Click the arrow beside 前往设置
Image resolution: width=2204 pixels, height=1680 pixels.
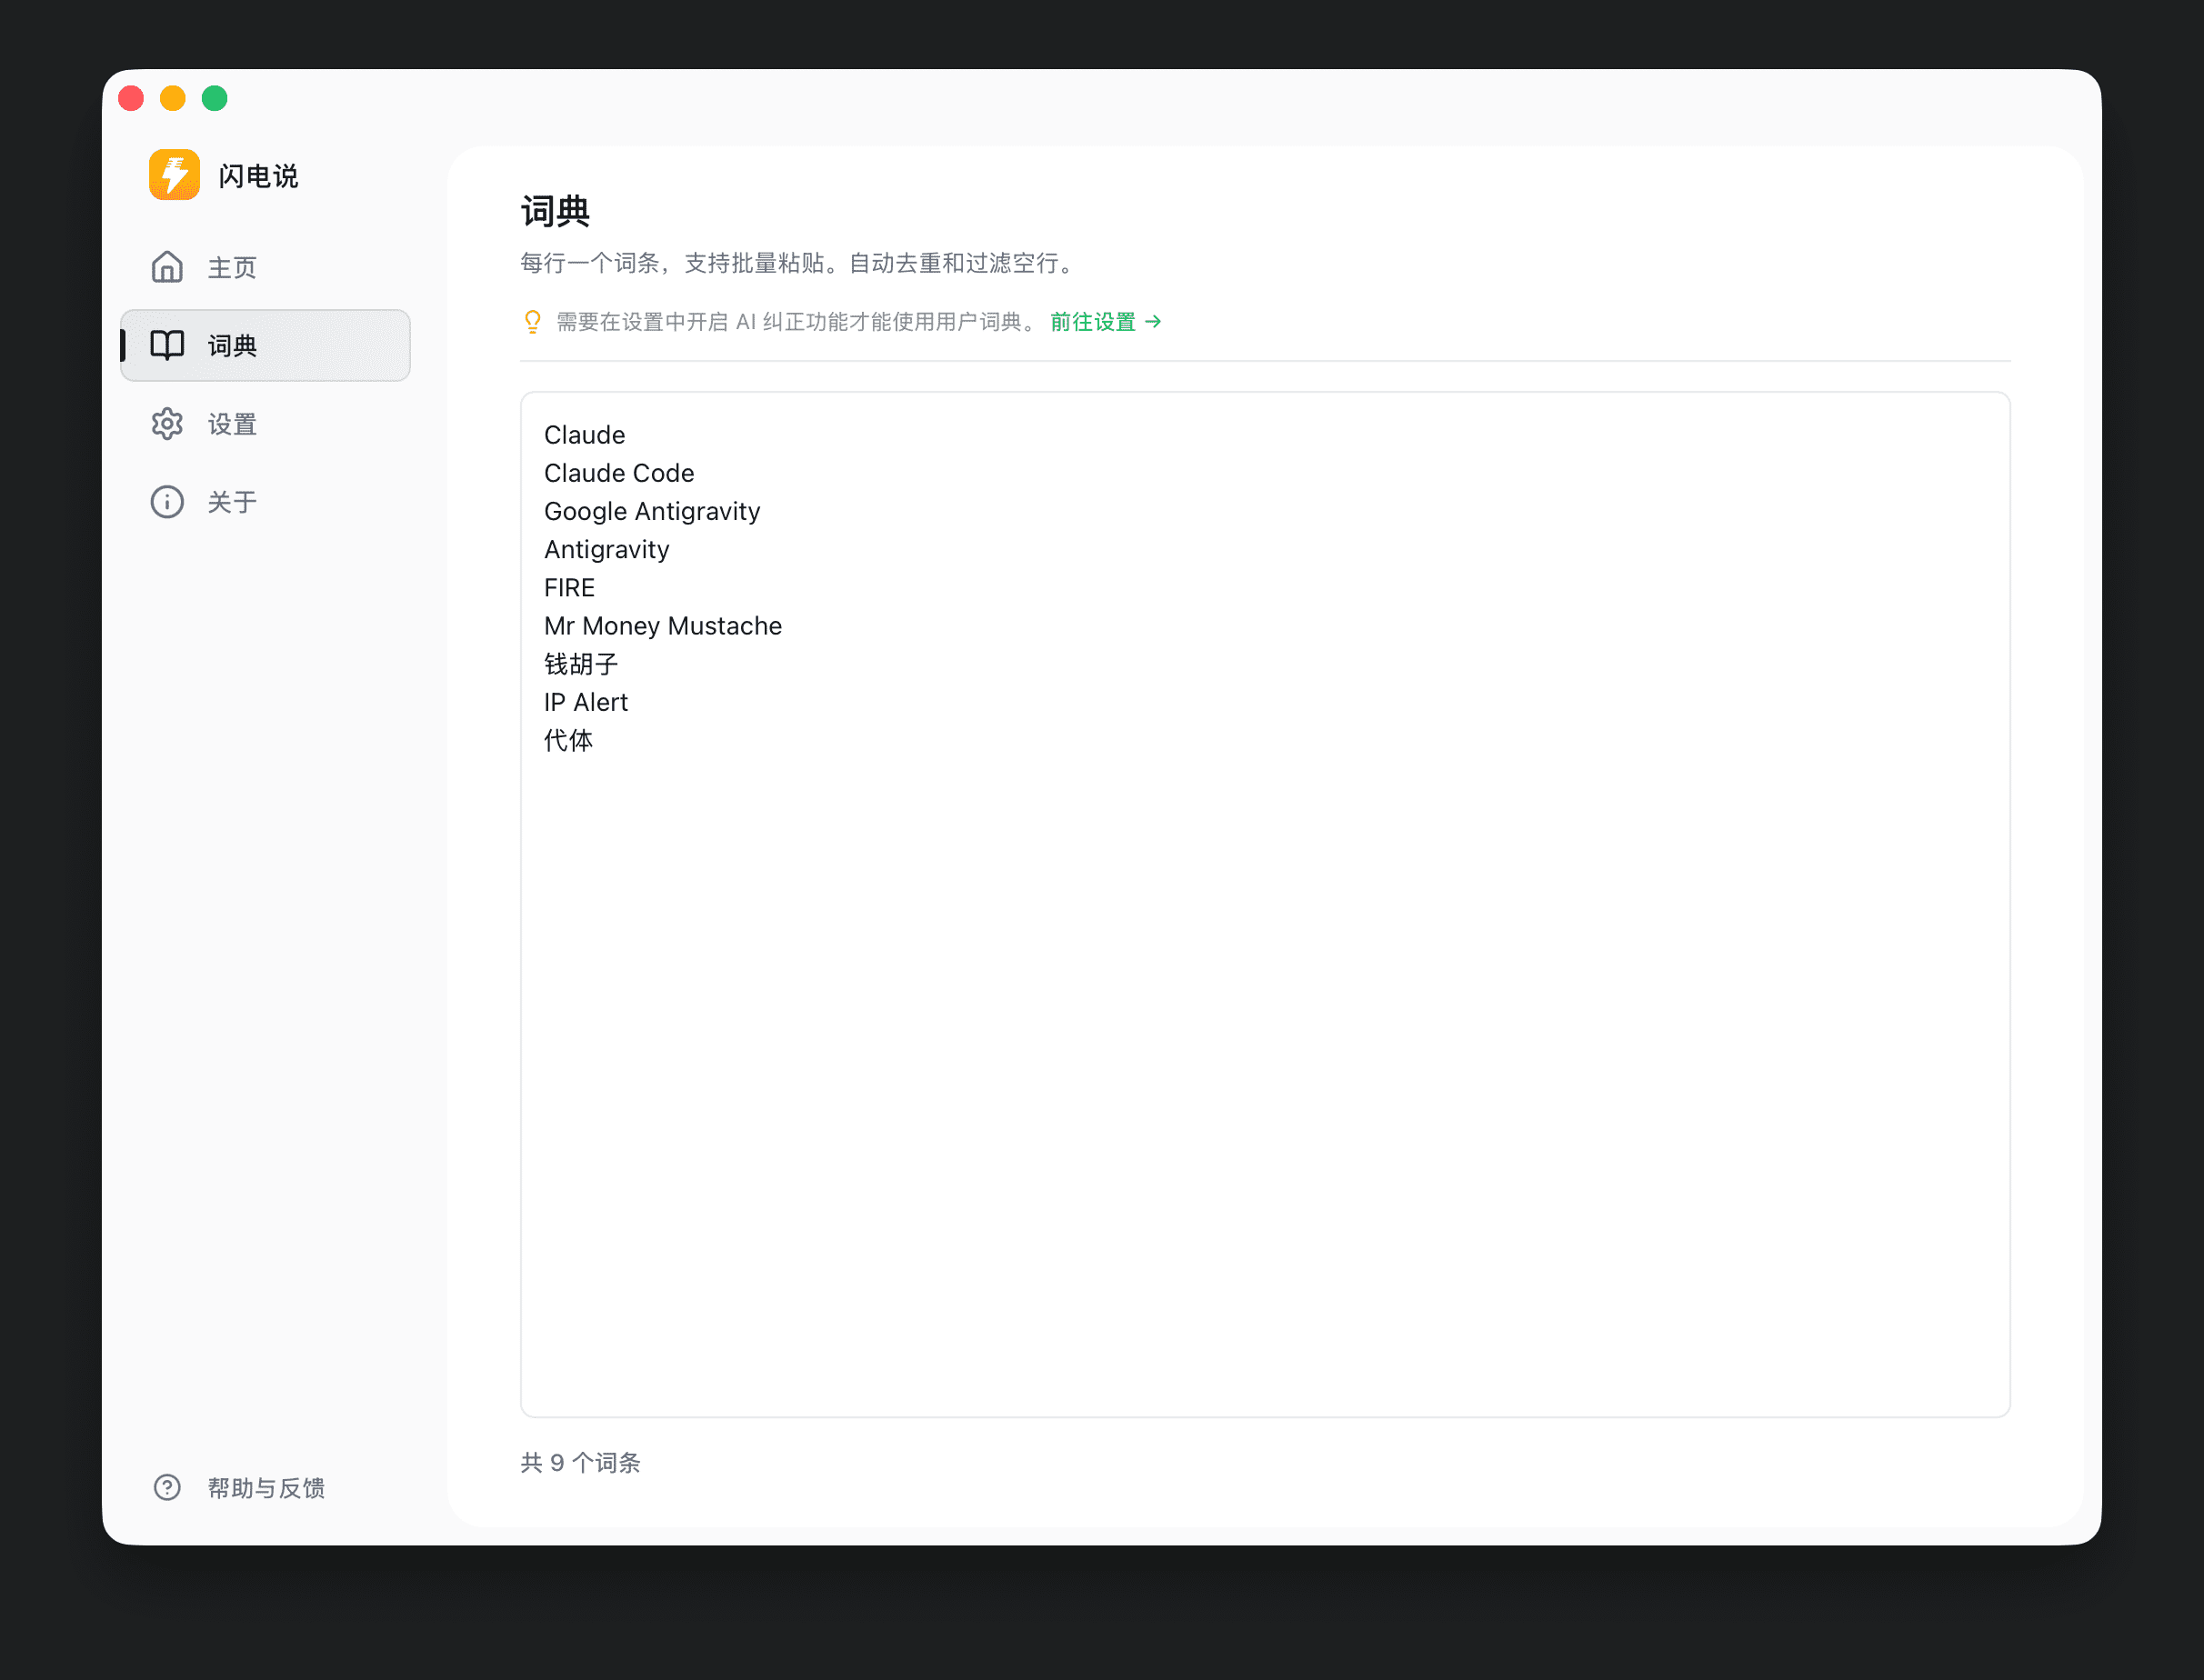(x=1153, y=322)
